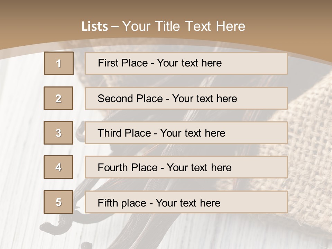
Task: Click the number 3 box
Action: pos(58,133)
